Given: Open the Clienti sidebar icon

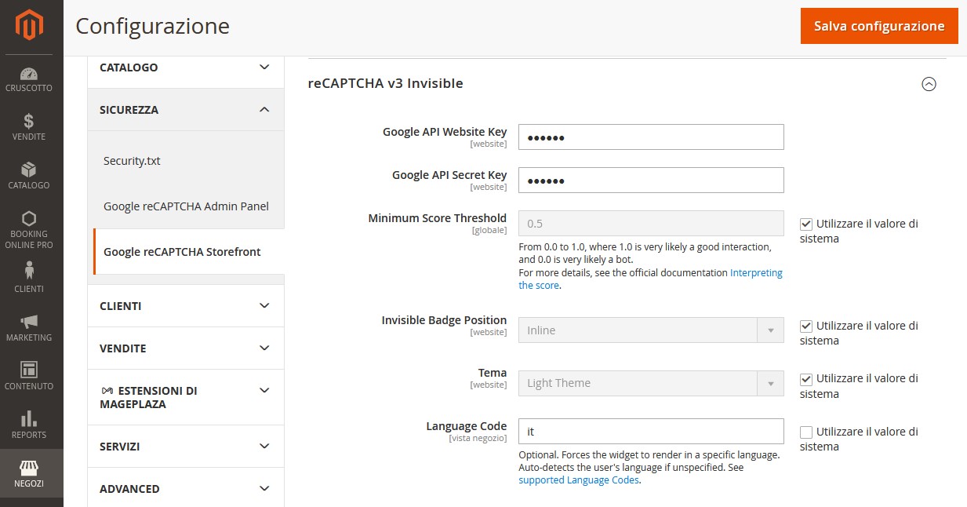Looking at the screenshot, I should point(29,274).
